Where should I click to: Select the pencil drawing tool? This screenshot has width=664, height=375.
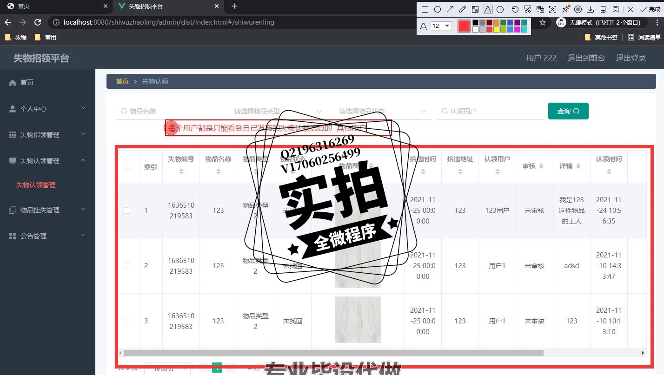point(463,9)
